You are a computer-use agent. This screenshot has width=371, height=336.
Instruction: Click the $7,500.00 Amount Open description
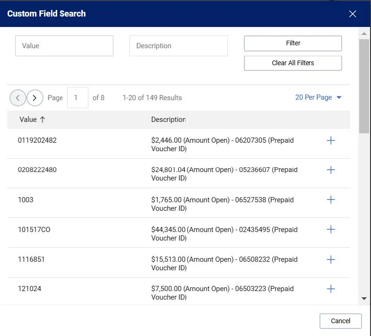pos(223,293)
